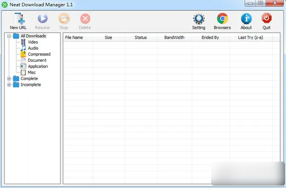This screenshot has width=286, height=188.
Task: Select the Audio category label
Action: (33, 48)
